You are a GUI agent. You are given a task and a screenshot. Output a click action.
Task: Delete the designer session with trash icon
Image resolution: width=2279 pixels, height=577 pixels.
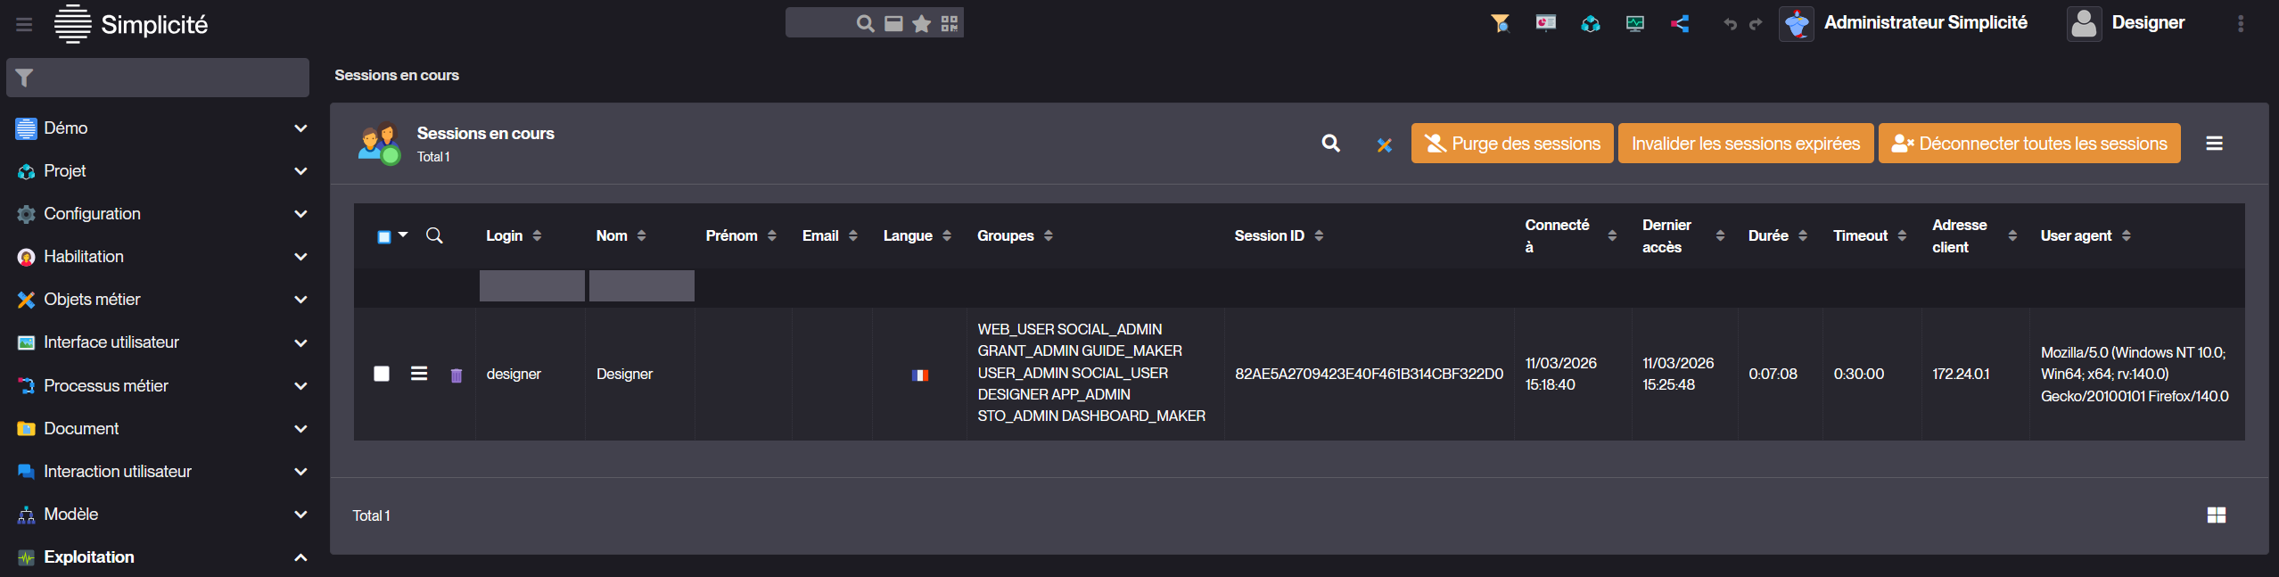click(457, 375)
